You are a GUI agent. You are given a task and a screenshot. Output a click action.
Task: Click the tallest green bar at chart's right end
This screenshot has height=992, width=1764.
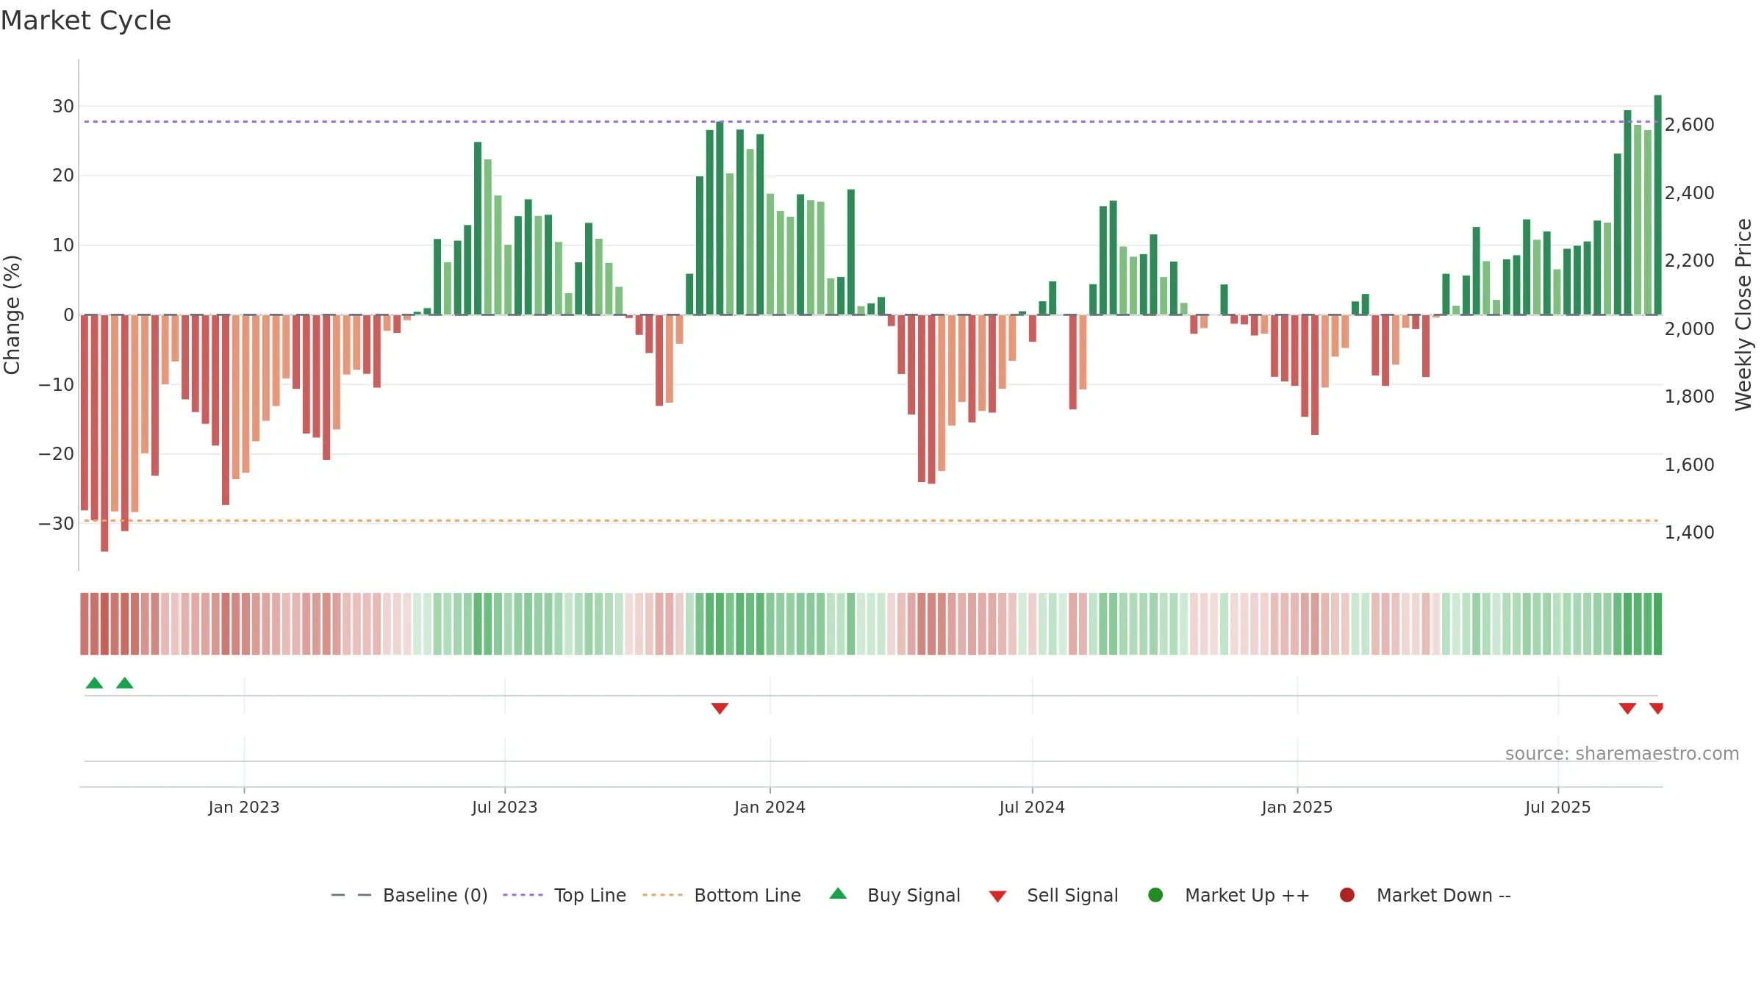pyautogui.click(x=1657, y=205)
